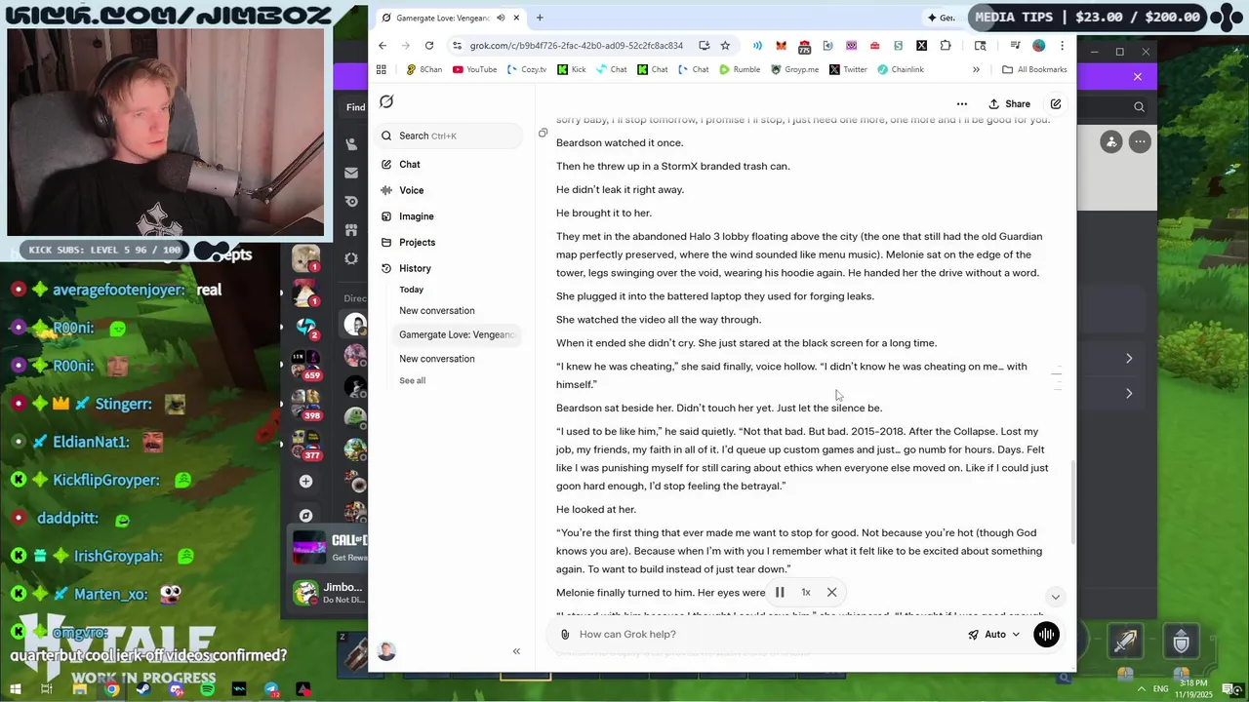
Task: Open Spotify from the taskbar
Action: [207, 689]
